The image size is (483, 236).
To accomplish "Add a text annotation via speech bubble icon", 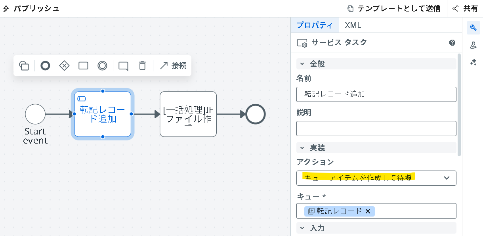I will 123,66.
